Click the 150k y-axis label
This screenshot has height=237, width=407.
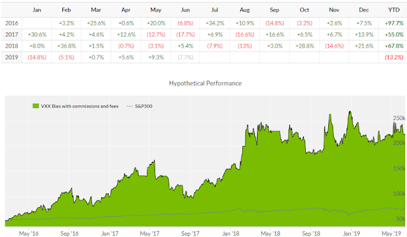399,168
